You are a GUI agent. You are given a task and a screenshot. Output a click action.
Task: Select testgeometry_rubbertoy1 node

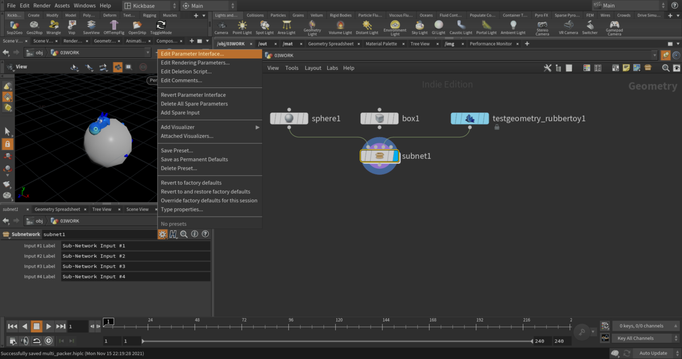tap(469, 119)
